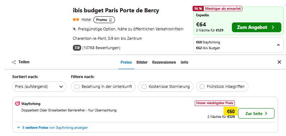Click the share icon next to Teilen
Screen dimensions: 286x136
(x=14, y=62)
